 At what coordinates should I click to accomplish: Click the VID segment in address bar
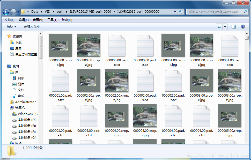click(x=47, y=12)
